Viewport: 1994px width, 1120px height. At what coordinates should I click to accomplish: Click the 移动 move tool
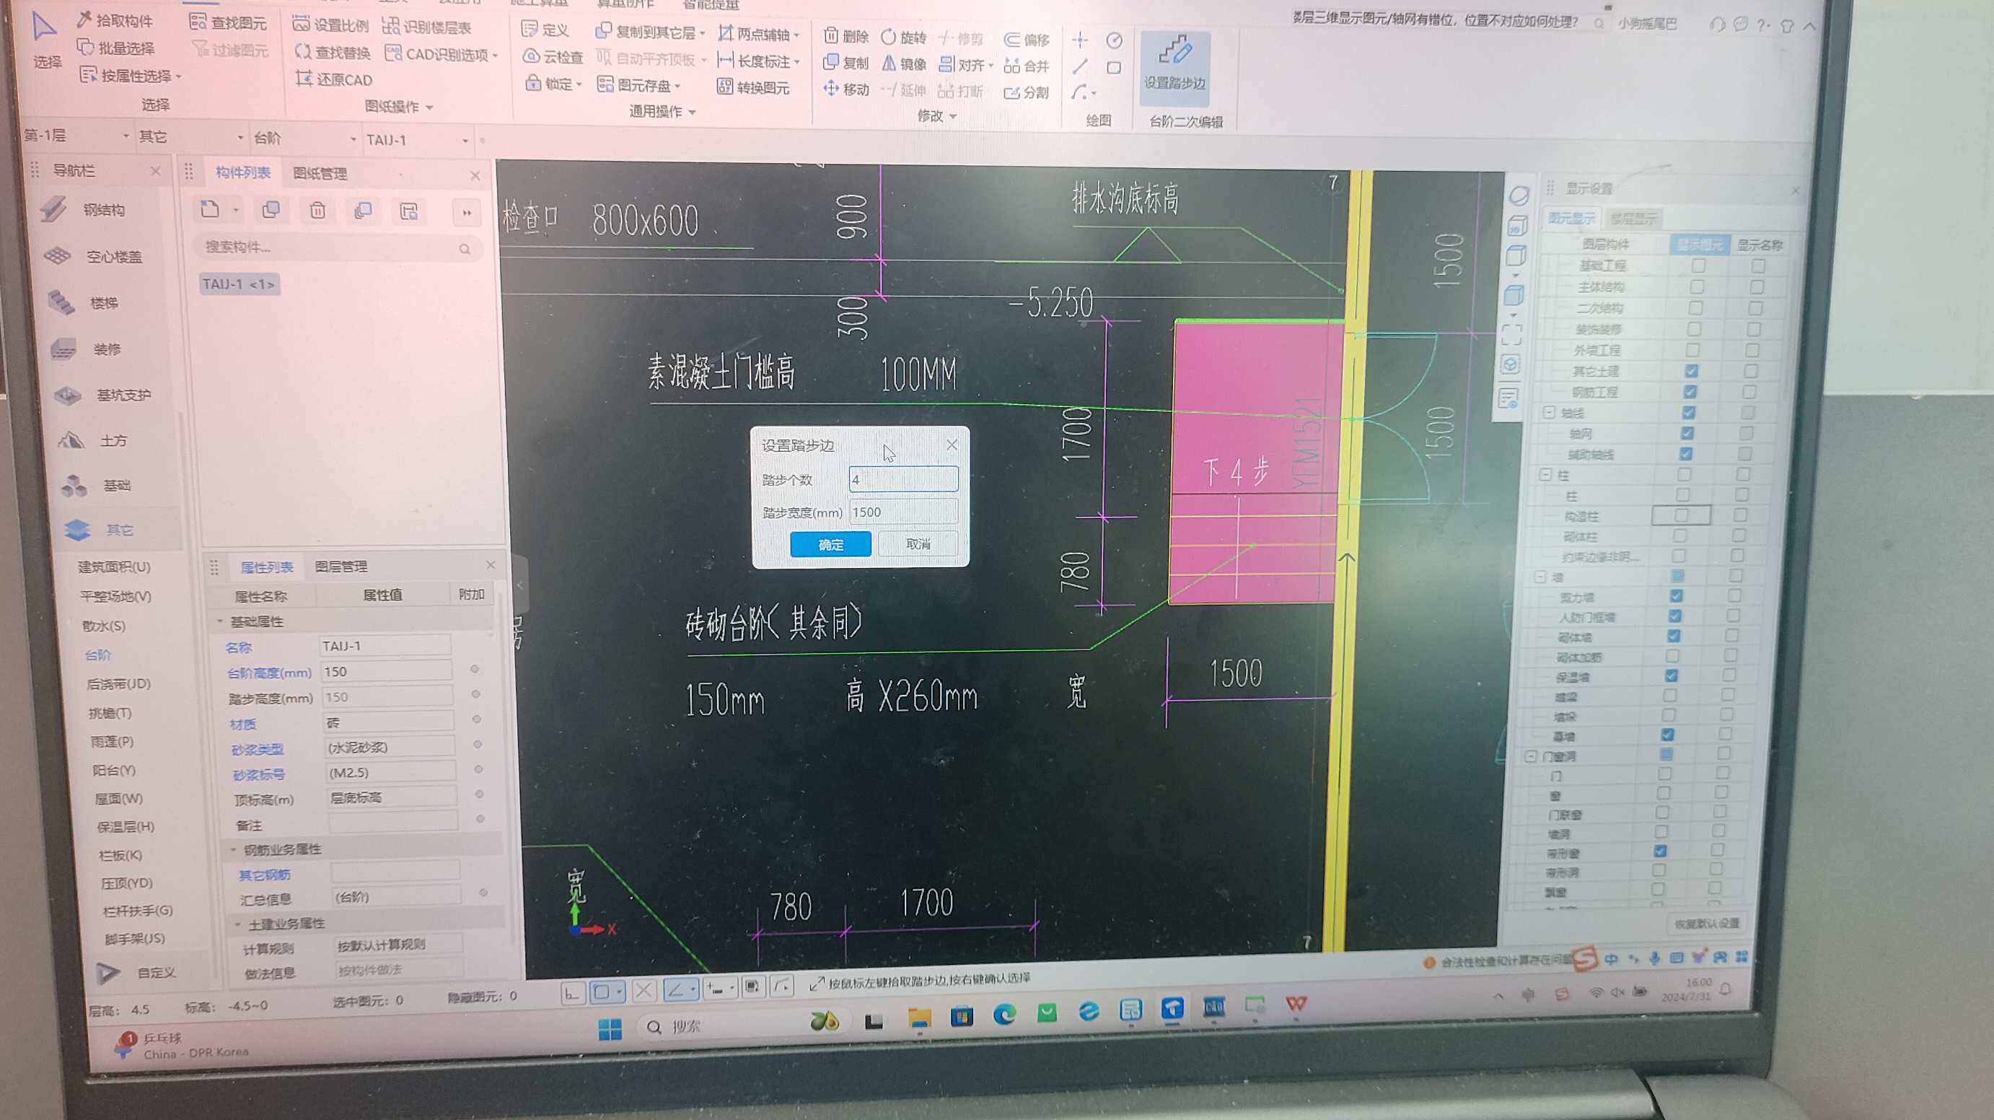[x=846, y=89]
